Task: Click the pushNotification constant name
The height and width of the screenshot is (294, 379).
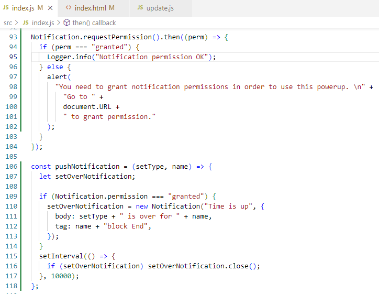Action: click(87, 167)
